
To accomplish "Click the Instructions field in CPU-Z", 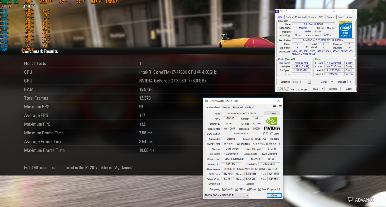I will [x=323, y=53].
